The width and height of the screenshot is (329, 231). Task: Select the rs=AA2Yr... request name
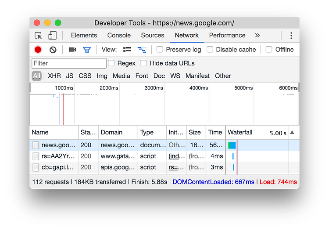coord(58,156)
